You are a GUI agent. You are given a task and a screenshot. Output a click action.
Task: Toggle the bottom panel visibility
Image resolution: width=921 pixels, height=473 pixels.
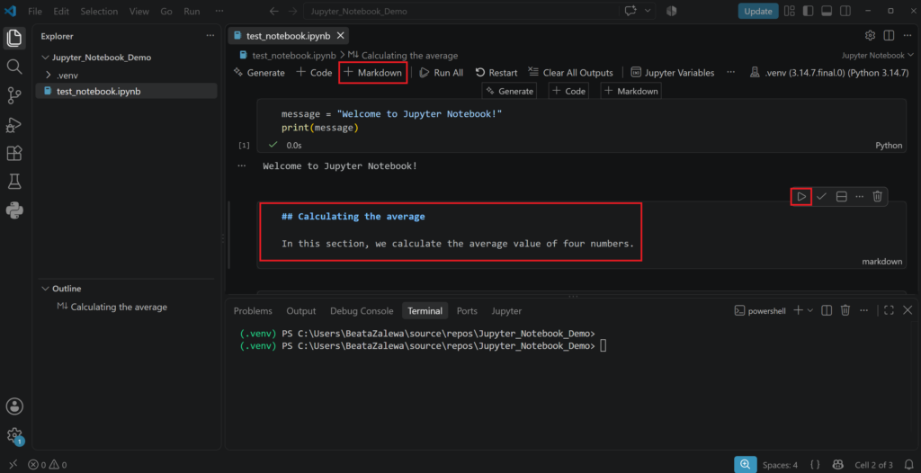click(x=827, y=11)
